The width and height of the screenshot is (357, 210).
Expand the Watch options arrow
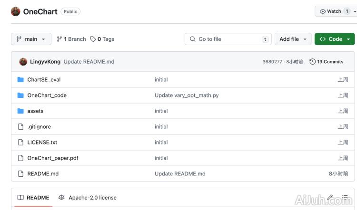354,11
